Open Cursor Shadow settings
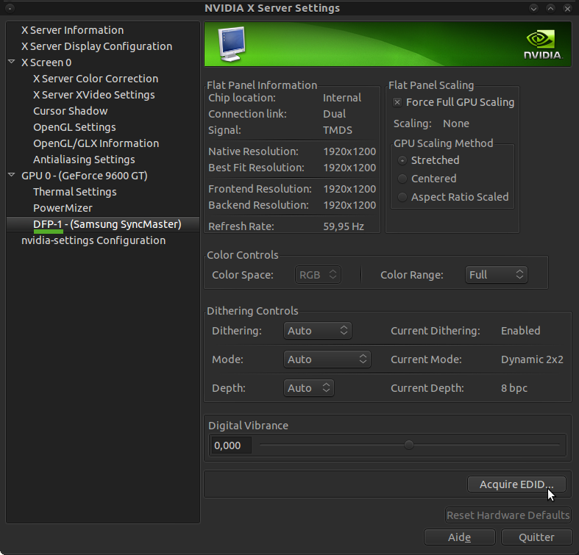Viewport: 579px width, 555px height. pos(70,111)
